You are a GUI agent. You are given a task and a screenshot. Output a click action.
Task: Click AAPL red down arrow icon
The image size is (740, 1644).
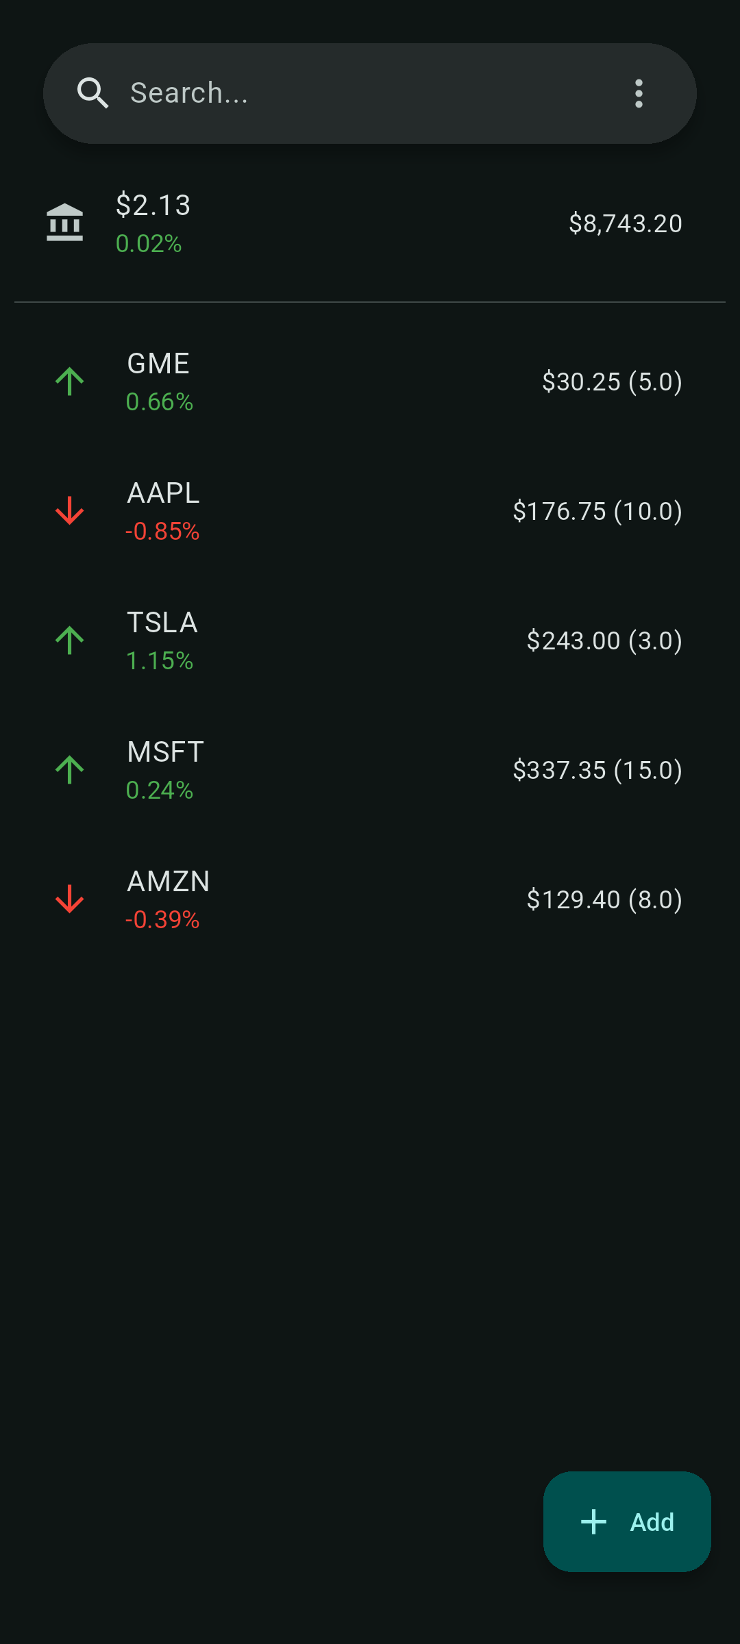pos(69,511)
